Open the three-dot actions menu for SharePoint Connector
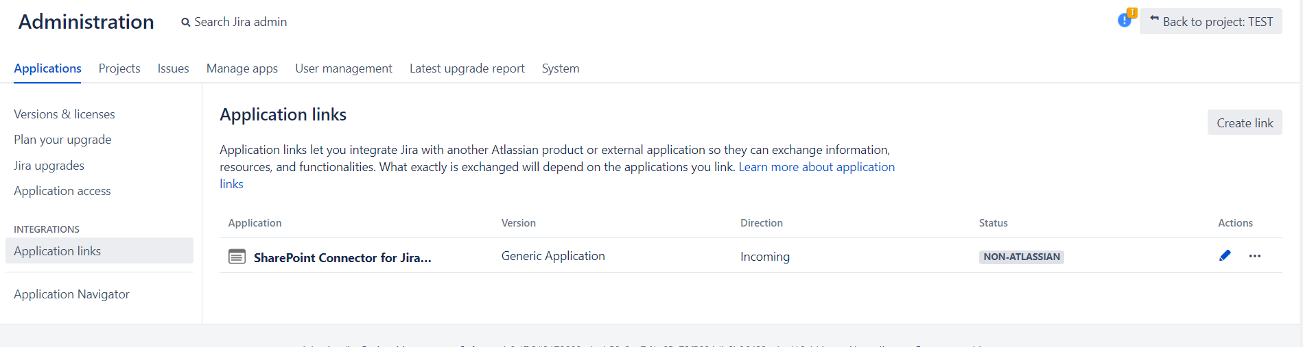 [x=1254, y=256]
